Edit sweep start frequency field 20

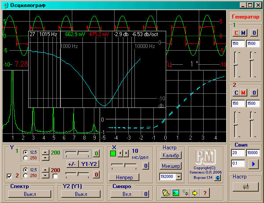238,153
